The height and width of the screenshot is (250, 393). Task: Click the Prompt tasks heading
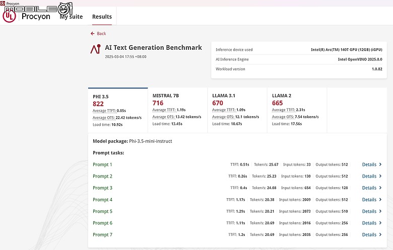108,153
